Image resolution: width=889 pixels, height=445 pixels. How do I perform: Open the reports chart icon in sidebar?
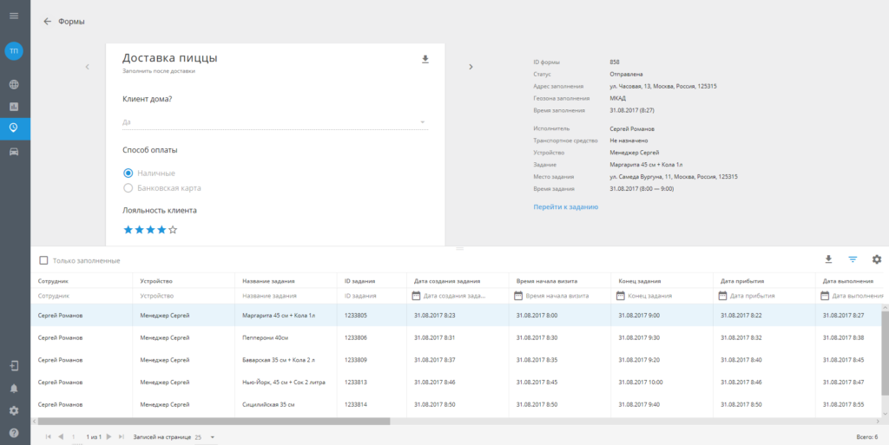[14, 107]
